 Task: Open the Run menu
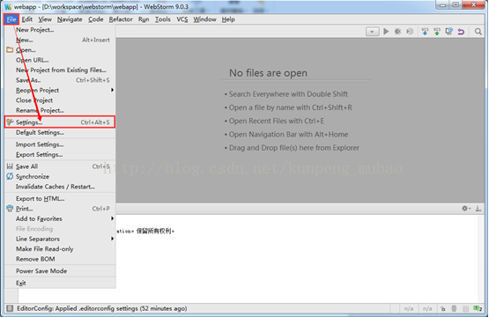(x=144, y=19)
